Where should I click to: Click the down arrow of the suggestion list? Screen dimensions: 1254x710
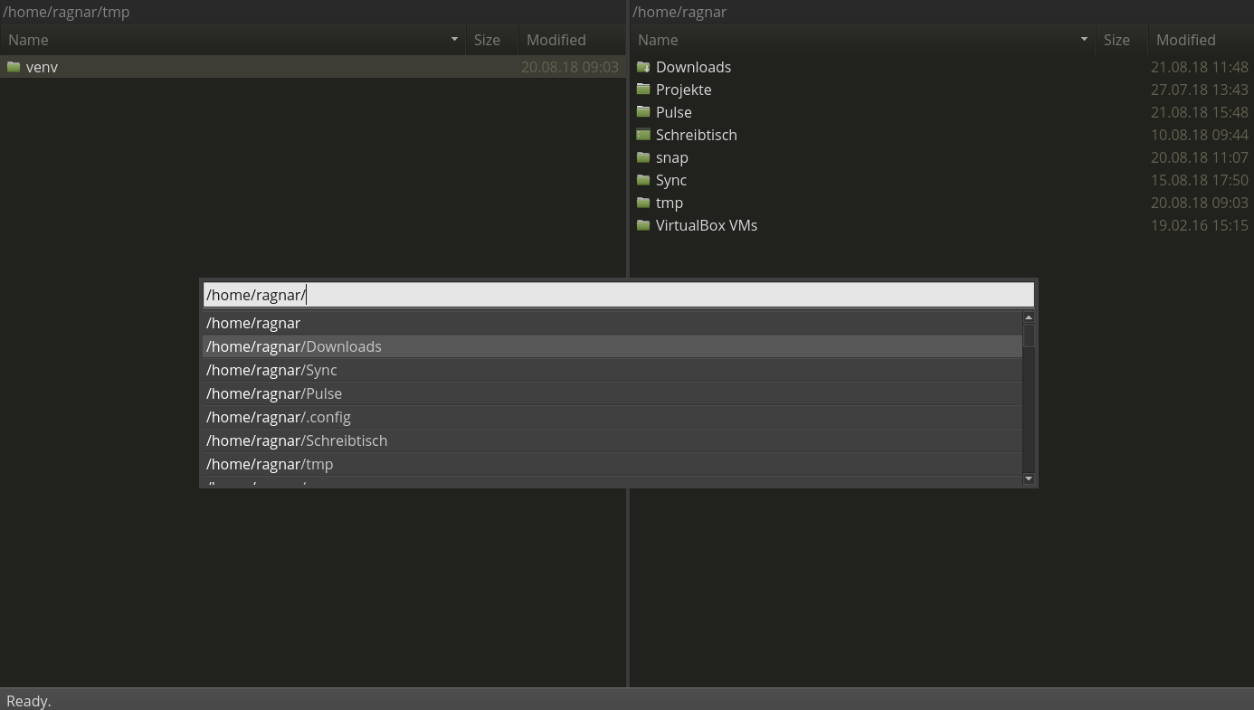pos(1029,478)
